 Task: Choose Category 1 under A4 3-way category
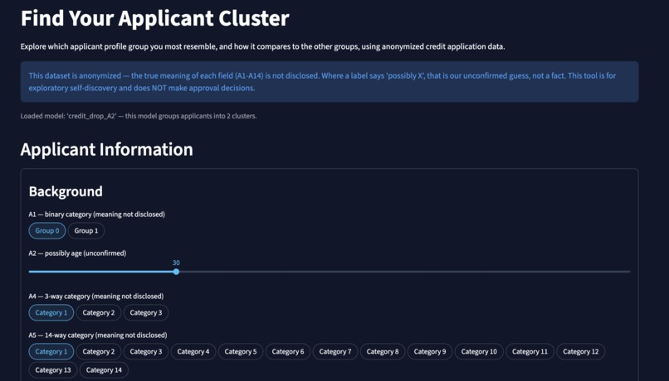coord(51,312)
